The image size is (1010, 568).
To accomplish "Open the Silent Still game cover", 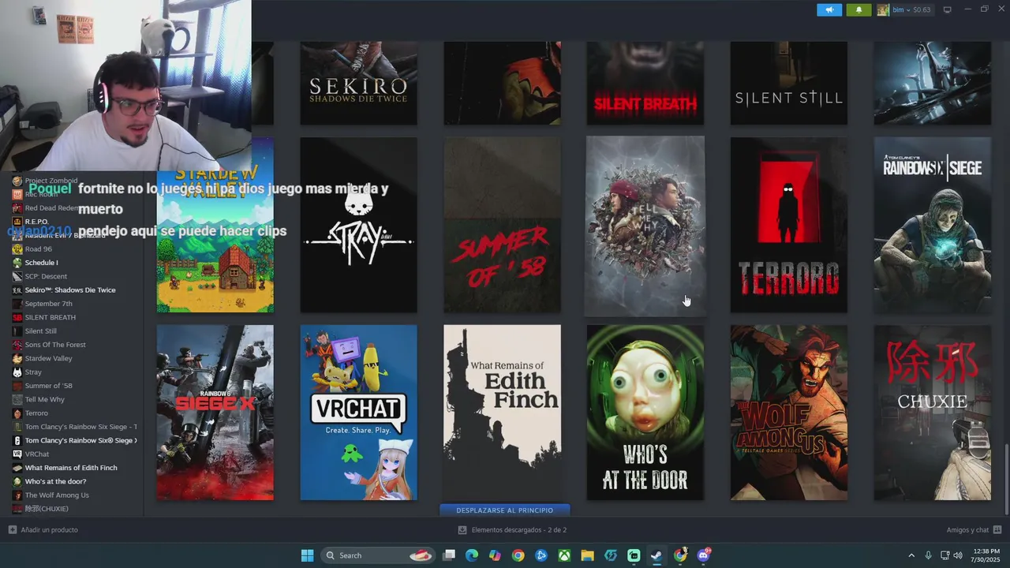I will click(x=789, y=83).
